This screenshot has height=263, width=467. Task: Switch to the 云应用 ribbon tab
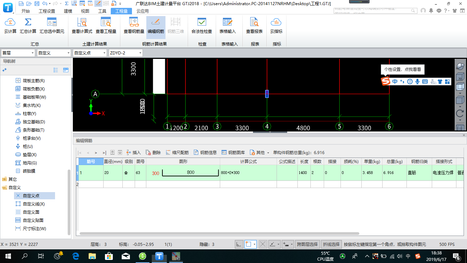coord(143,11)
